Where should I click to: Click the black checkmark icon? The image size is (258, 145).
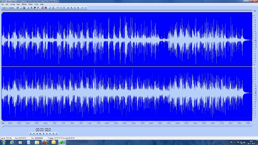pyautogui.click(x=50, y=8)
